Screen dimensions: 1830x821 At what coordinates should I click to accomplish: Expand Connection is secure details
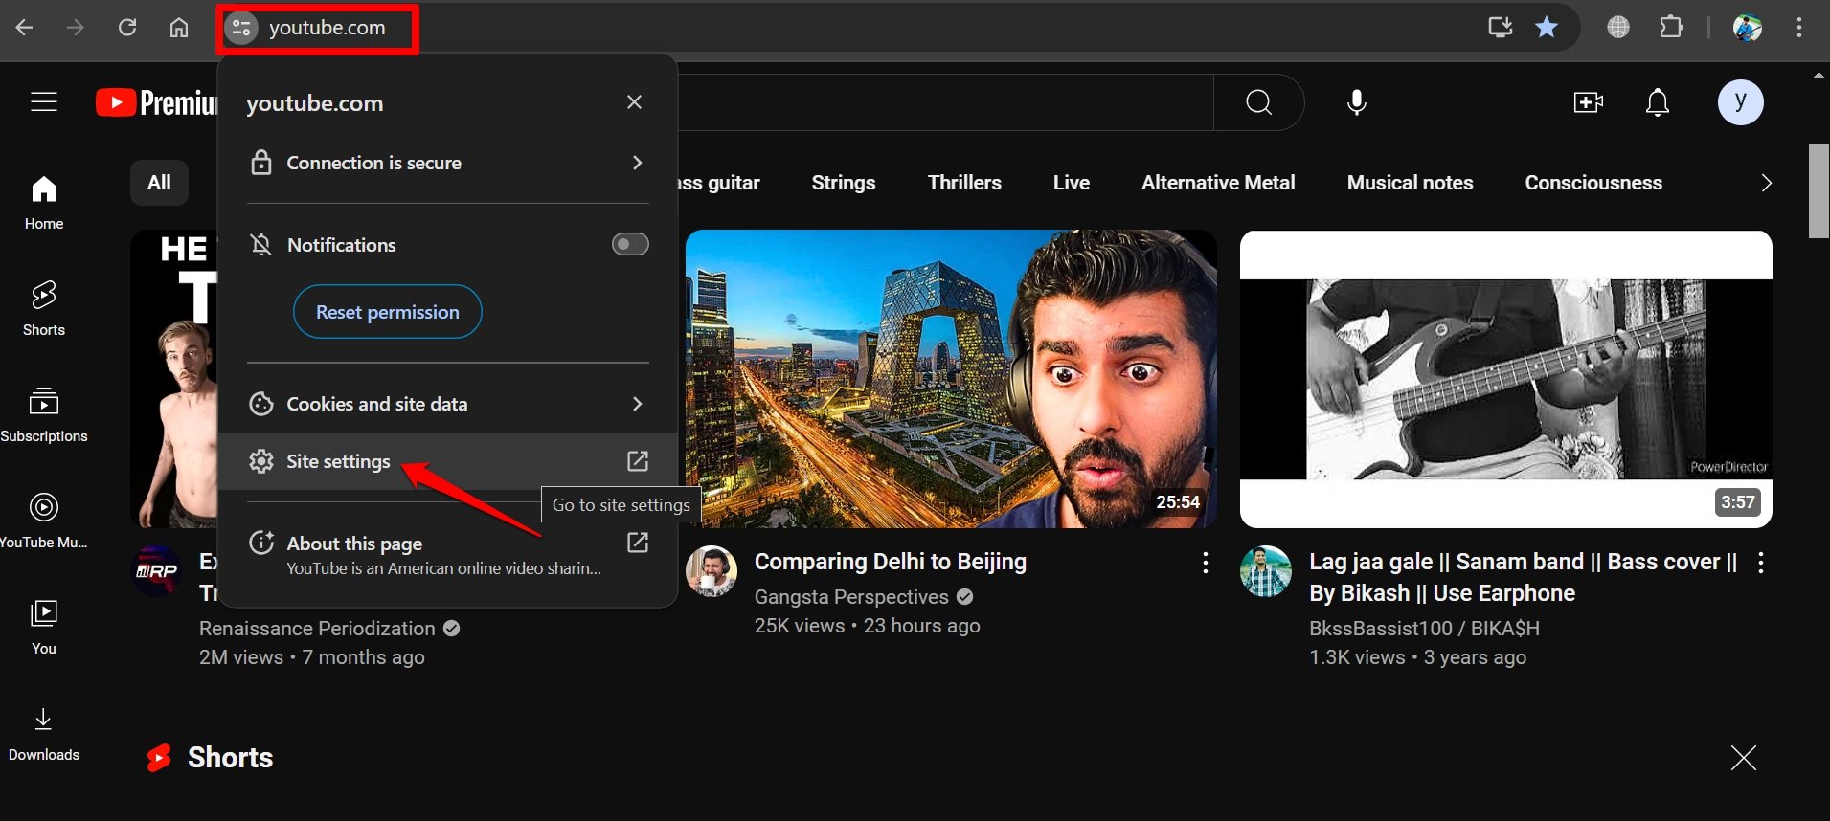(447, 163)
